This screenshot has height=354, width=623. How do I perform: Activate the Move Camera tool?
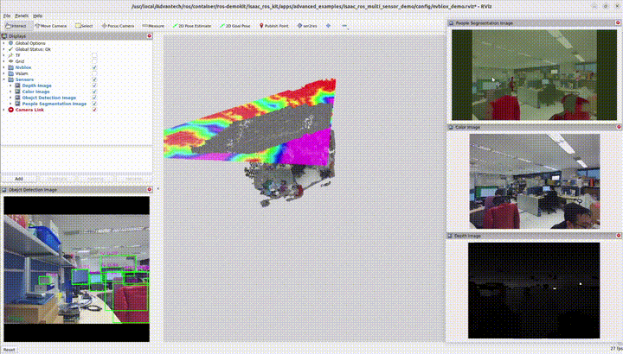coord(48,26)
